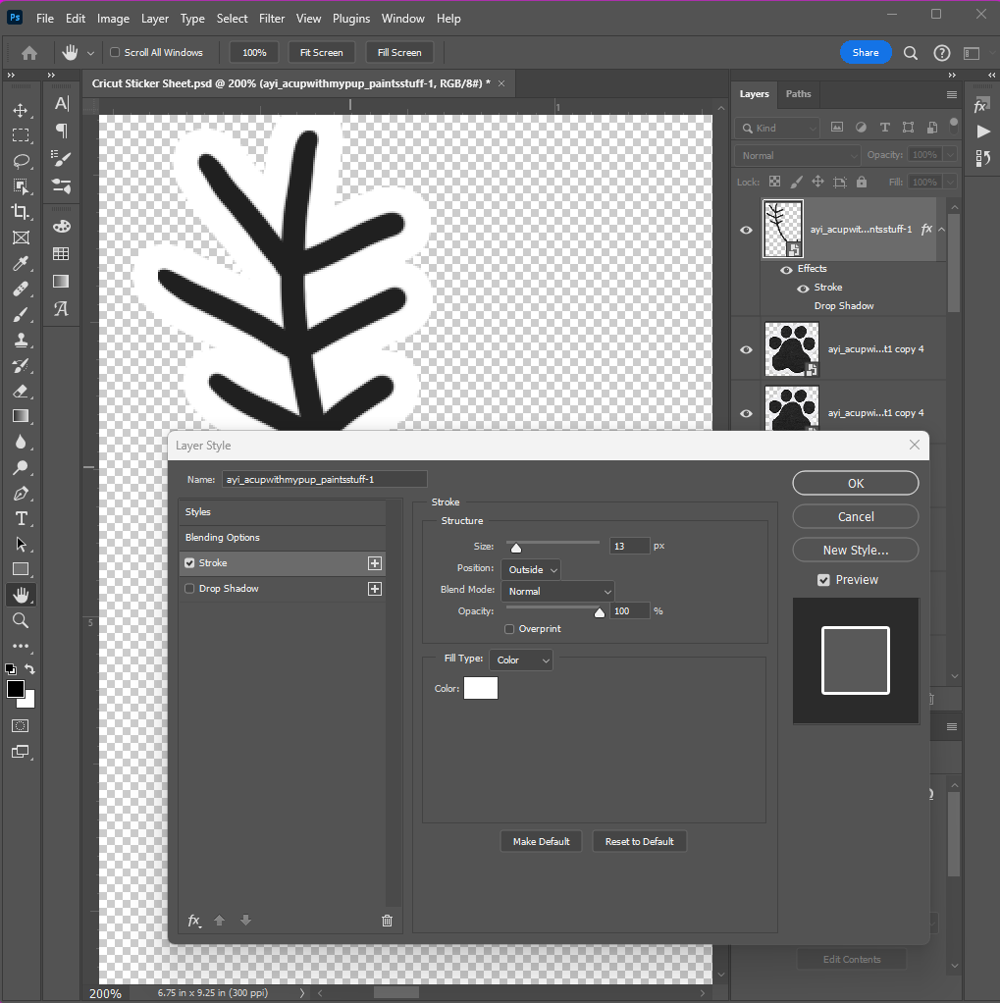1000x1003 pixels.
Task: Select the Horizontal Type tool
Action: click(x=21, y=518)
